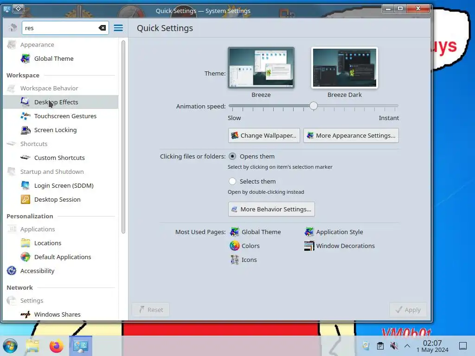The width and height of the screenshot is (475, 356).
Task: Click the muted volume tray icon
Action: click(x=394, y=346)
